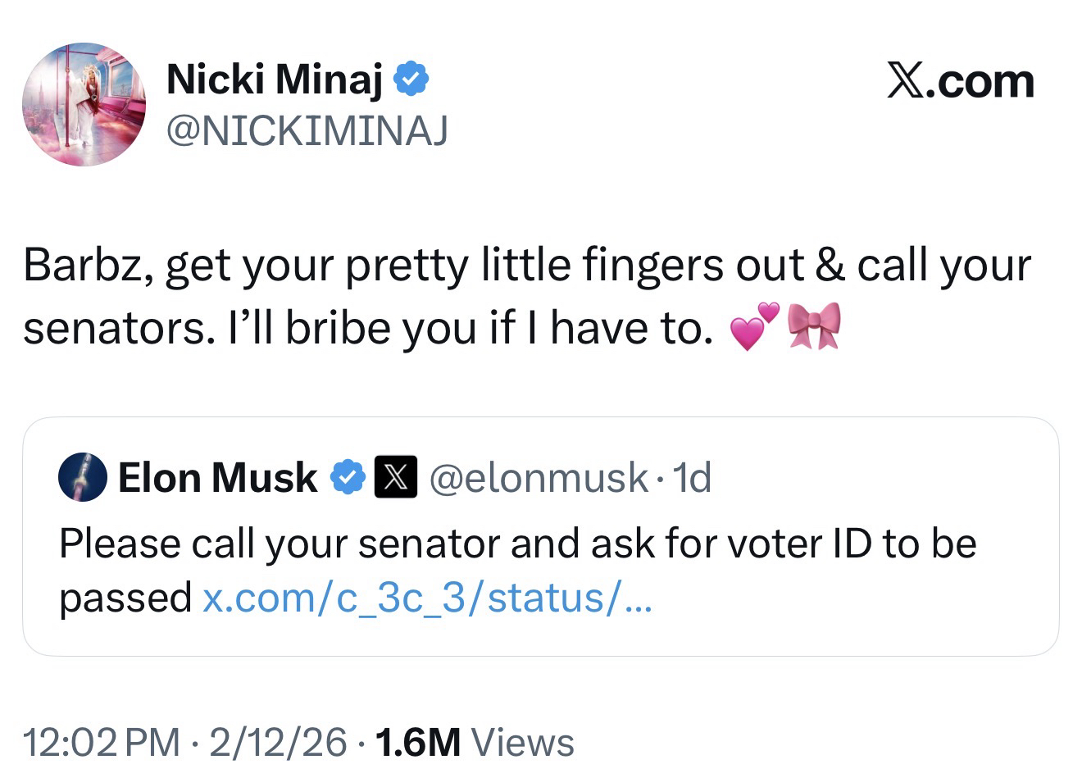Click Nicki Minaj's profile picture
This screenshot has width=1082, height=778.
[x=84, y=104]
